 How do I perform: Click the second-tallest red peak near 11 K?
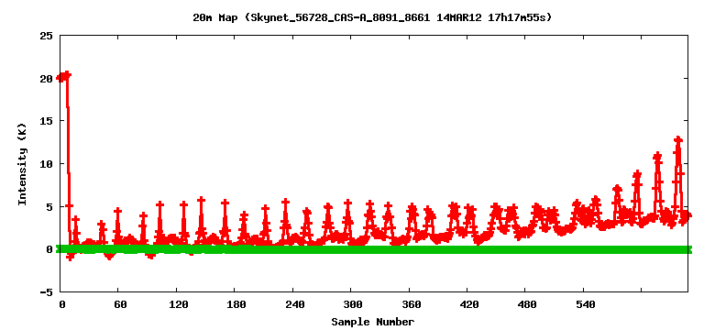[657, 156]
